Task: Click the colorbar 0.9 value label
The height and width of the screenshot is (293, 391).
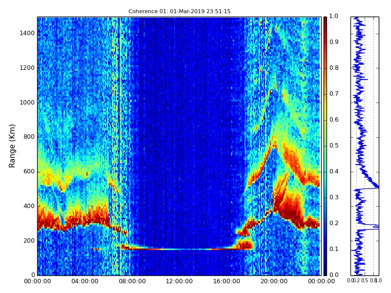Action: (334, 42)
